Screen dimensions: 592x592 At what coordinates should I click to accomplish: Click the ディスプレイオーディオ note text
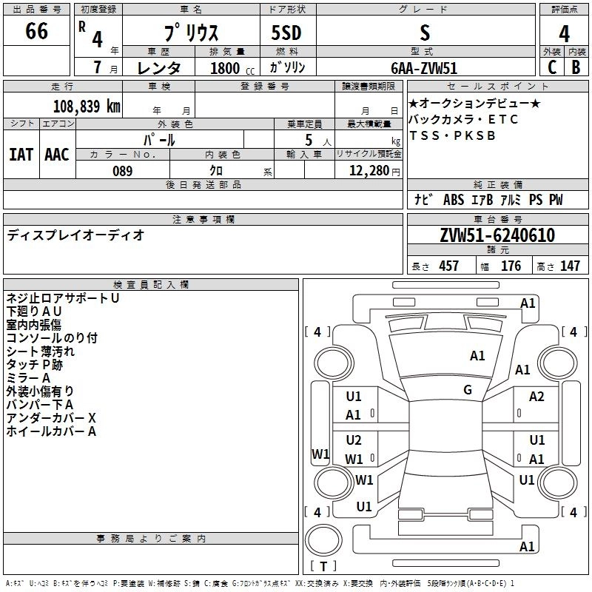coord(75,235)
